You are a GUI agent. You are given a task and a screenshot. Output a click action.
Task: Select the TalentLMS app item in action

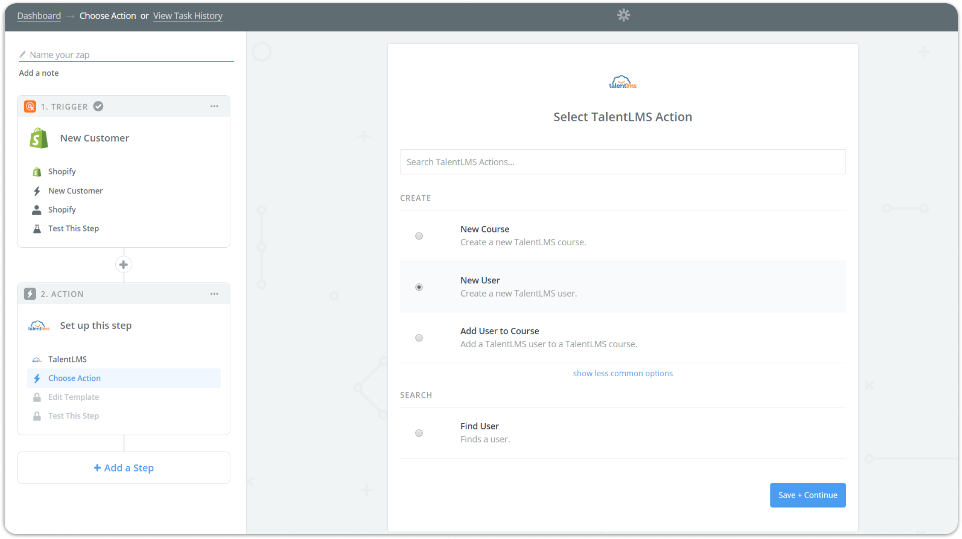click(x=67, y=359)
